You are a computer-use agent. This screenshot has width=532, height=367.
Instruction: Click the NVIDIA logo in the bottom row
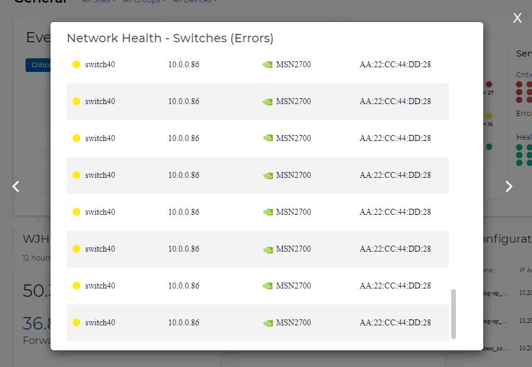coord(268,323)
